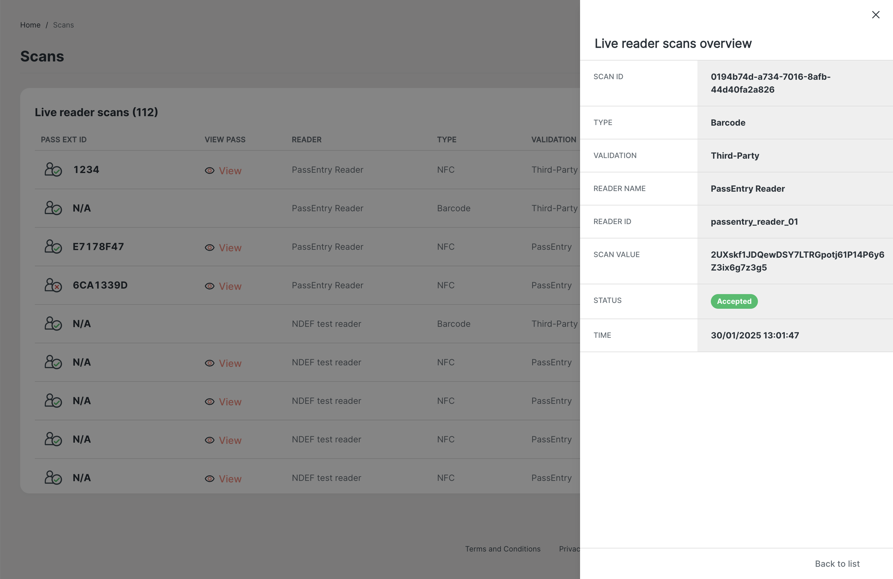Click the Scan ID value
The height and width of the screenshot is (579, 893).
tap(770, 83)
